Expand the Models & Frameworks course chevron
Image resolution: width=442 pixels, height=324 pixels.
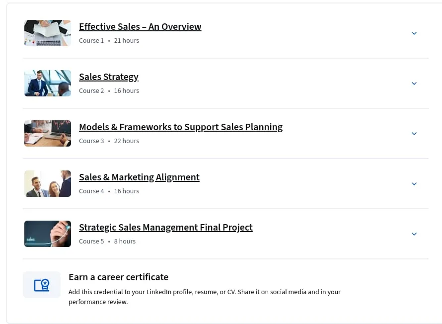[414, 134]
